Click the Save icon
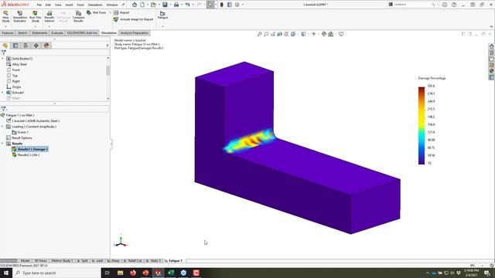Screen dimensions: 495x278 tap(165, 5)
